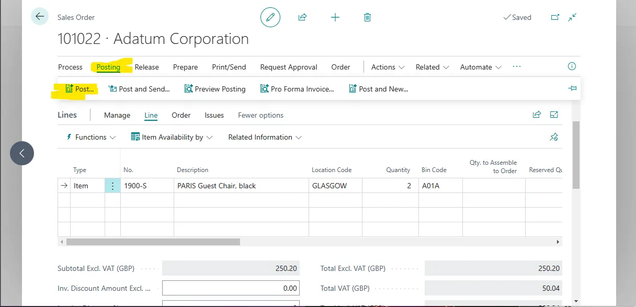The width and height of the screenshot is (636, 307).
Task: Select Post and New
Action: (378, 89)
